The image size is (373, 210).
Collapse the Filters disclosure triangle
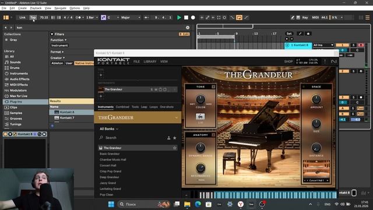tap(52, 34)
